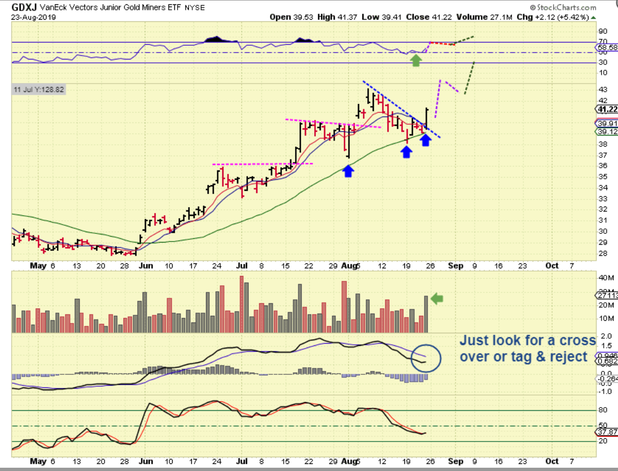Click Jun on the bottom stochastic date axis
Viewport: 618px width, 471px height.
[x=146, y=461]
